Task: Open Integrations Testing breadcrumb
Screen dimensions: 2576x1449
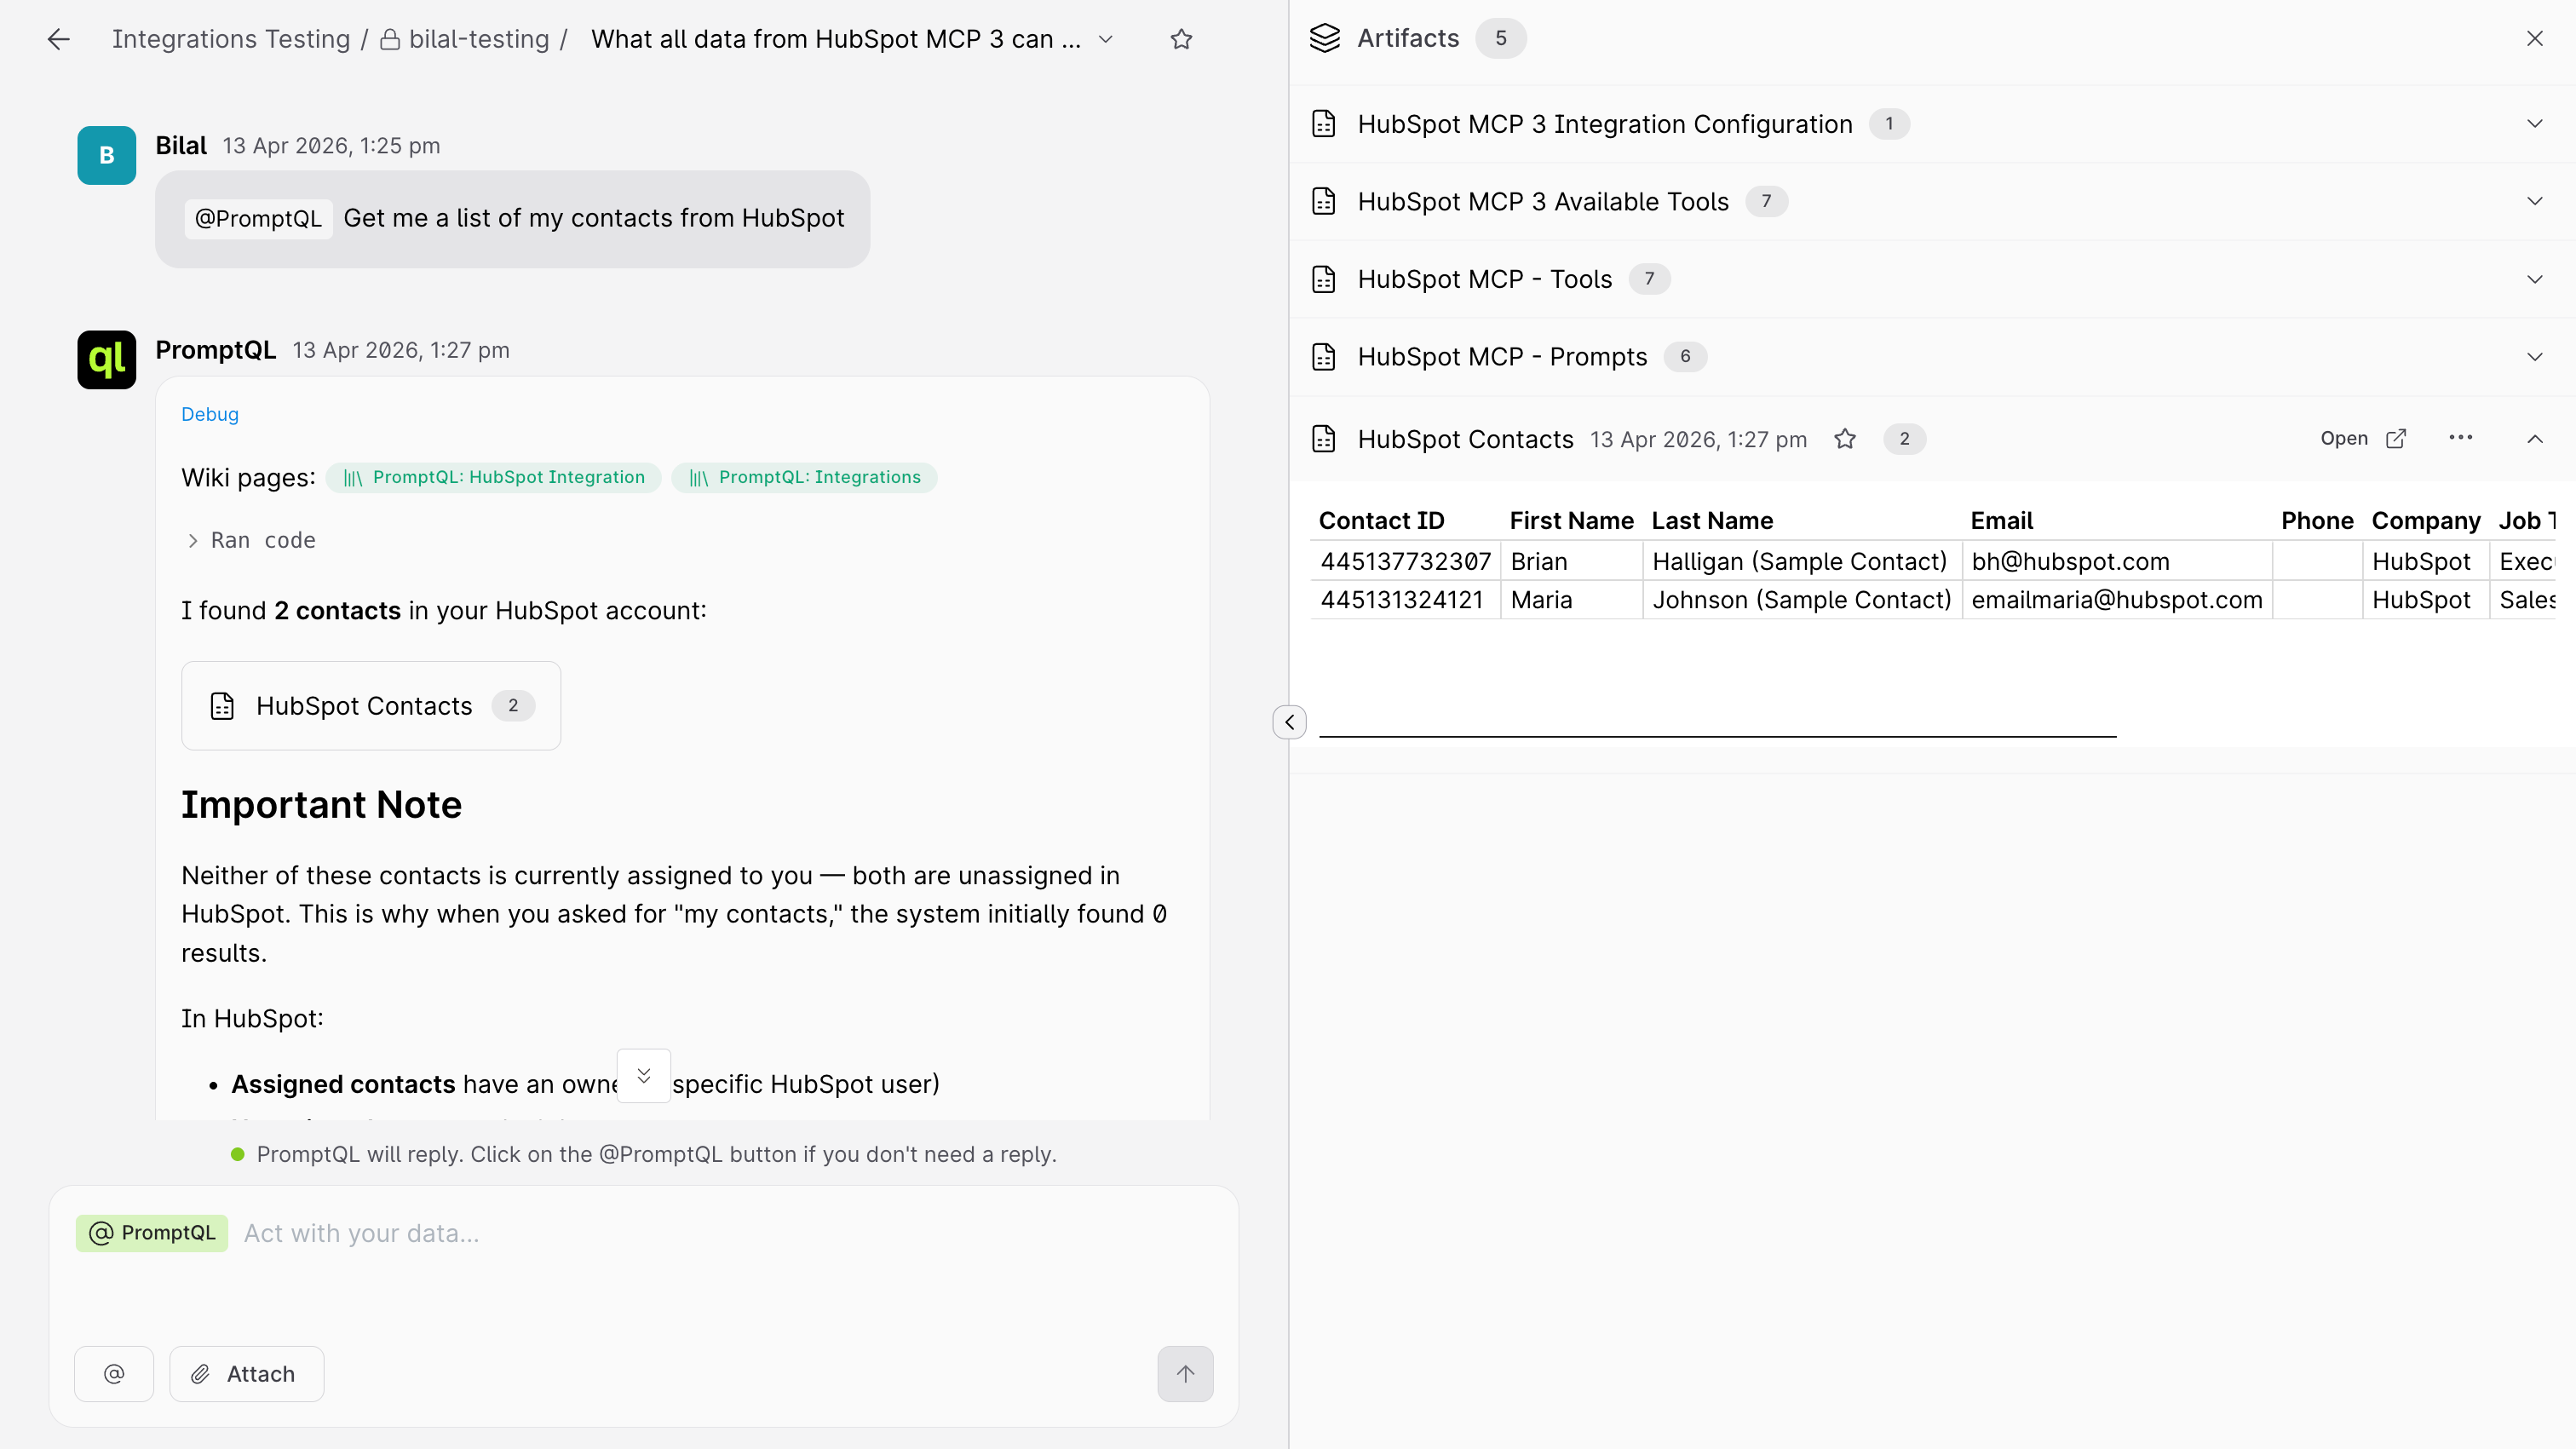Action: point(231,39)
